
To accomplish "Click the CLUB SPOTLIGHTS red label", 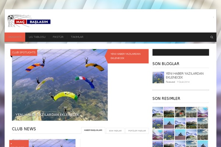I will tap(24, 53).
